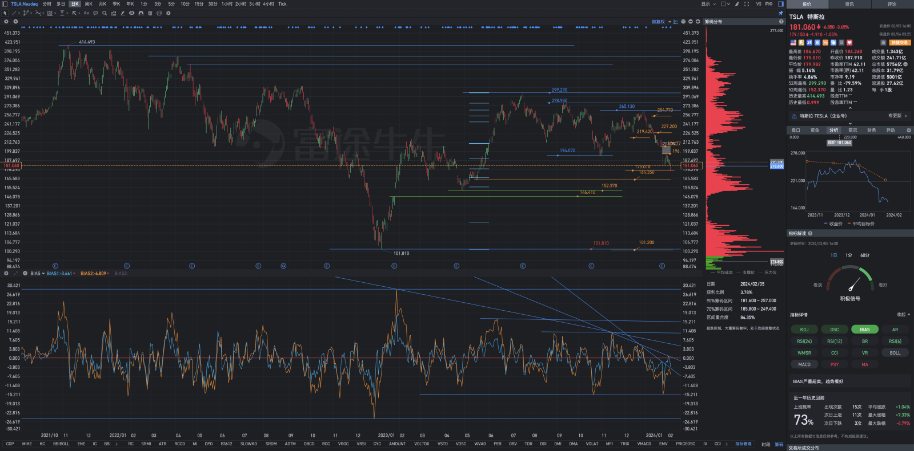Select the highlighter pen tool
The image size is (914, 451).
[x=123, y=13]
